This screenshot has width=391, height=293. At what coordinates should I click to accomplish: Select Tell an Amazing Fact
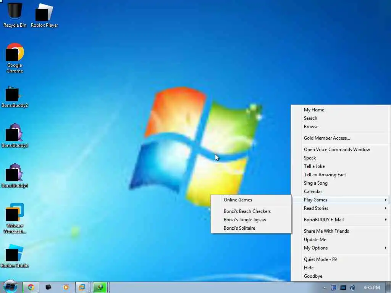341,175
